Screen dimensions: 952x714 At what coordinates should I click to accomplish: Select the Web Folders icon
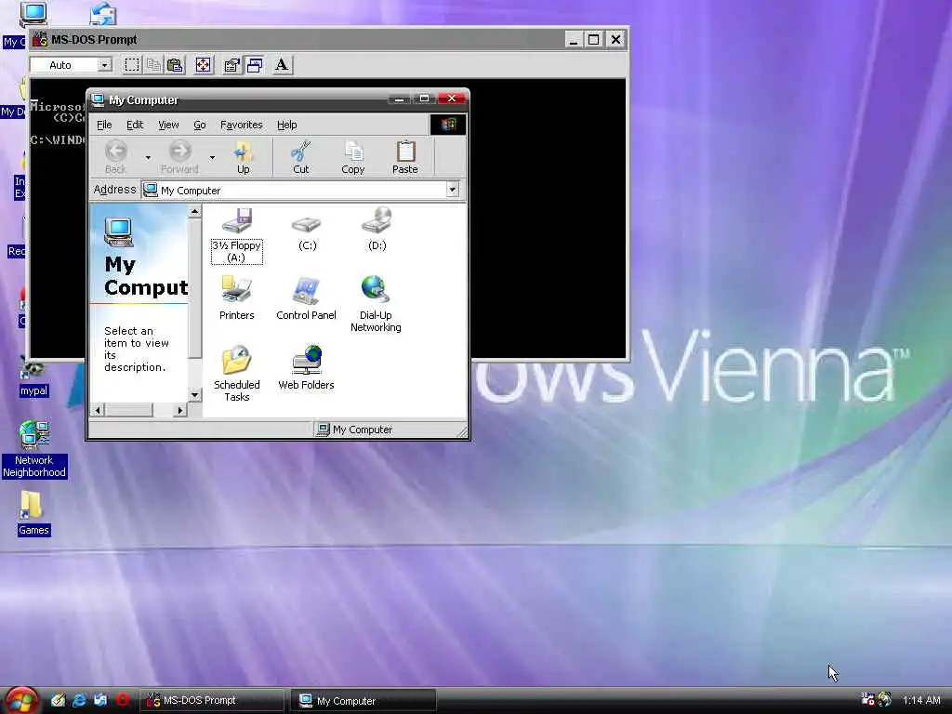[x=306, y=367]
